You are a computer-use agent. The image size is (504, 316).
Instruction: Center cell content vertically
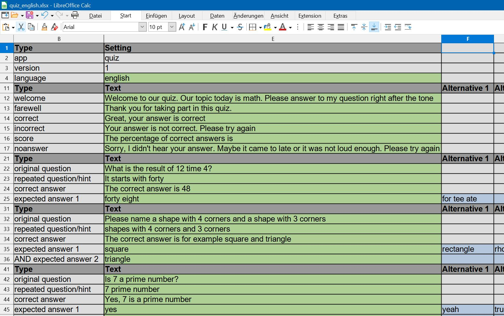[364, 27]
